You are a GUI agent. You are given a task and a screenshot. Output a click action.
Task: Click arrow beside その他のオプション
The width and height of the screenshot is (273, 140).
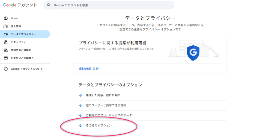tap(81, 125)
